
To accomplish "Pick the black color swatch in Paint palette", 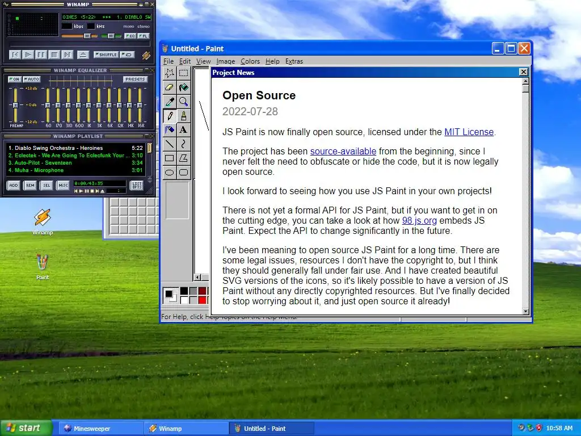I will click(x=184, y=291).
